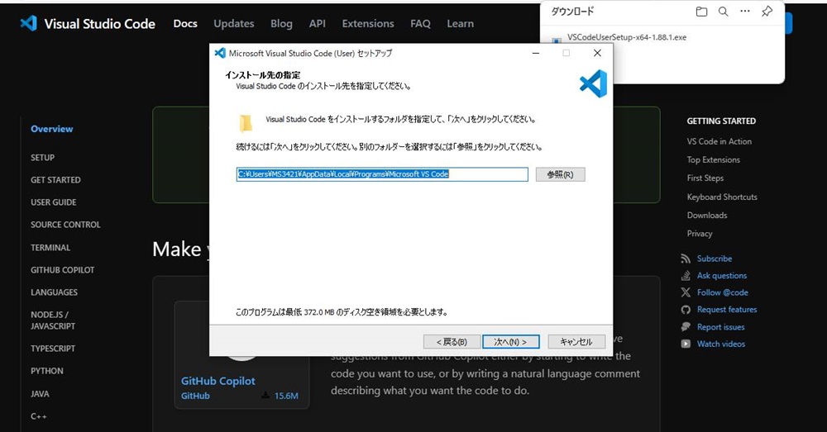Screen dimensions: 827x432
Task: Click the folder icon in setup dialog
Action: tap(246, 123)
